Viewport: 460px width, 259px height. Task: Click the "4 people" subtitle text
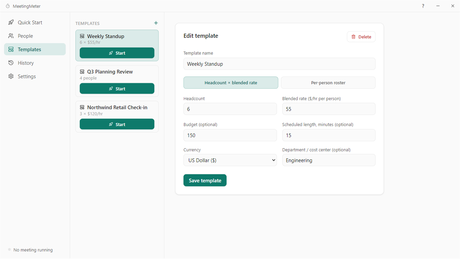point(88,78)
